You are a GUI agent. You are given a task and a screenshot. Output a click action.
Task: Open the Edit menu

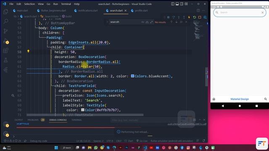click(19, 4)
